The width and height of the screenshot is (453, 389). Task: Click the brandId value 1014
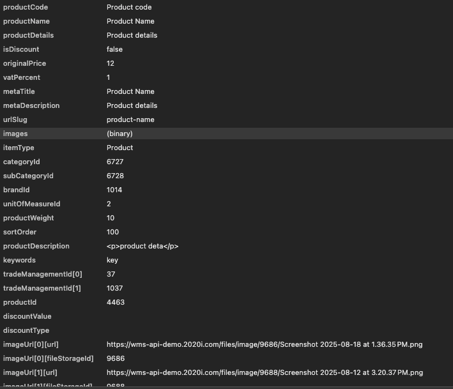[114, 190]
